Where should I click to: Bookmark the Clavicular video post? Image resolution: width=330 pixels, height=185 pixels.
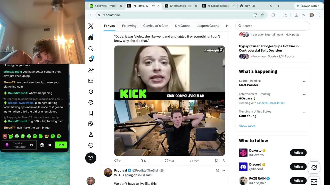[217, 161]
